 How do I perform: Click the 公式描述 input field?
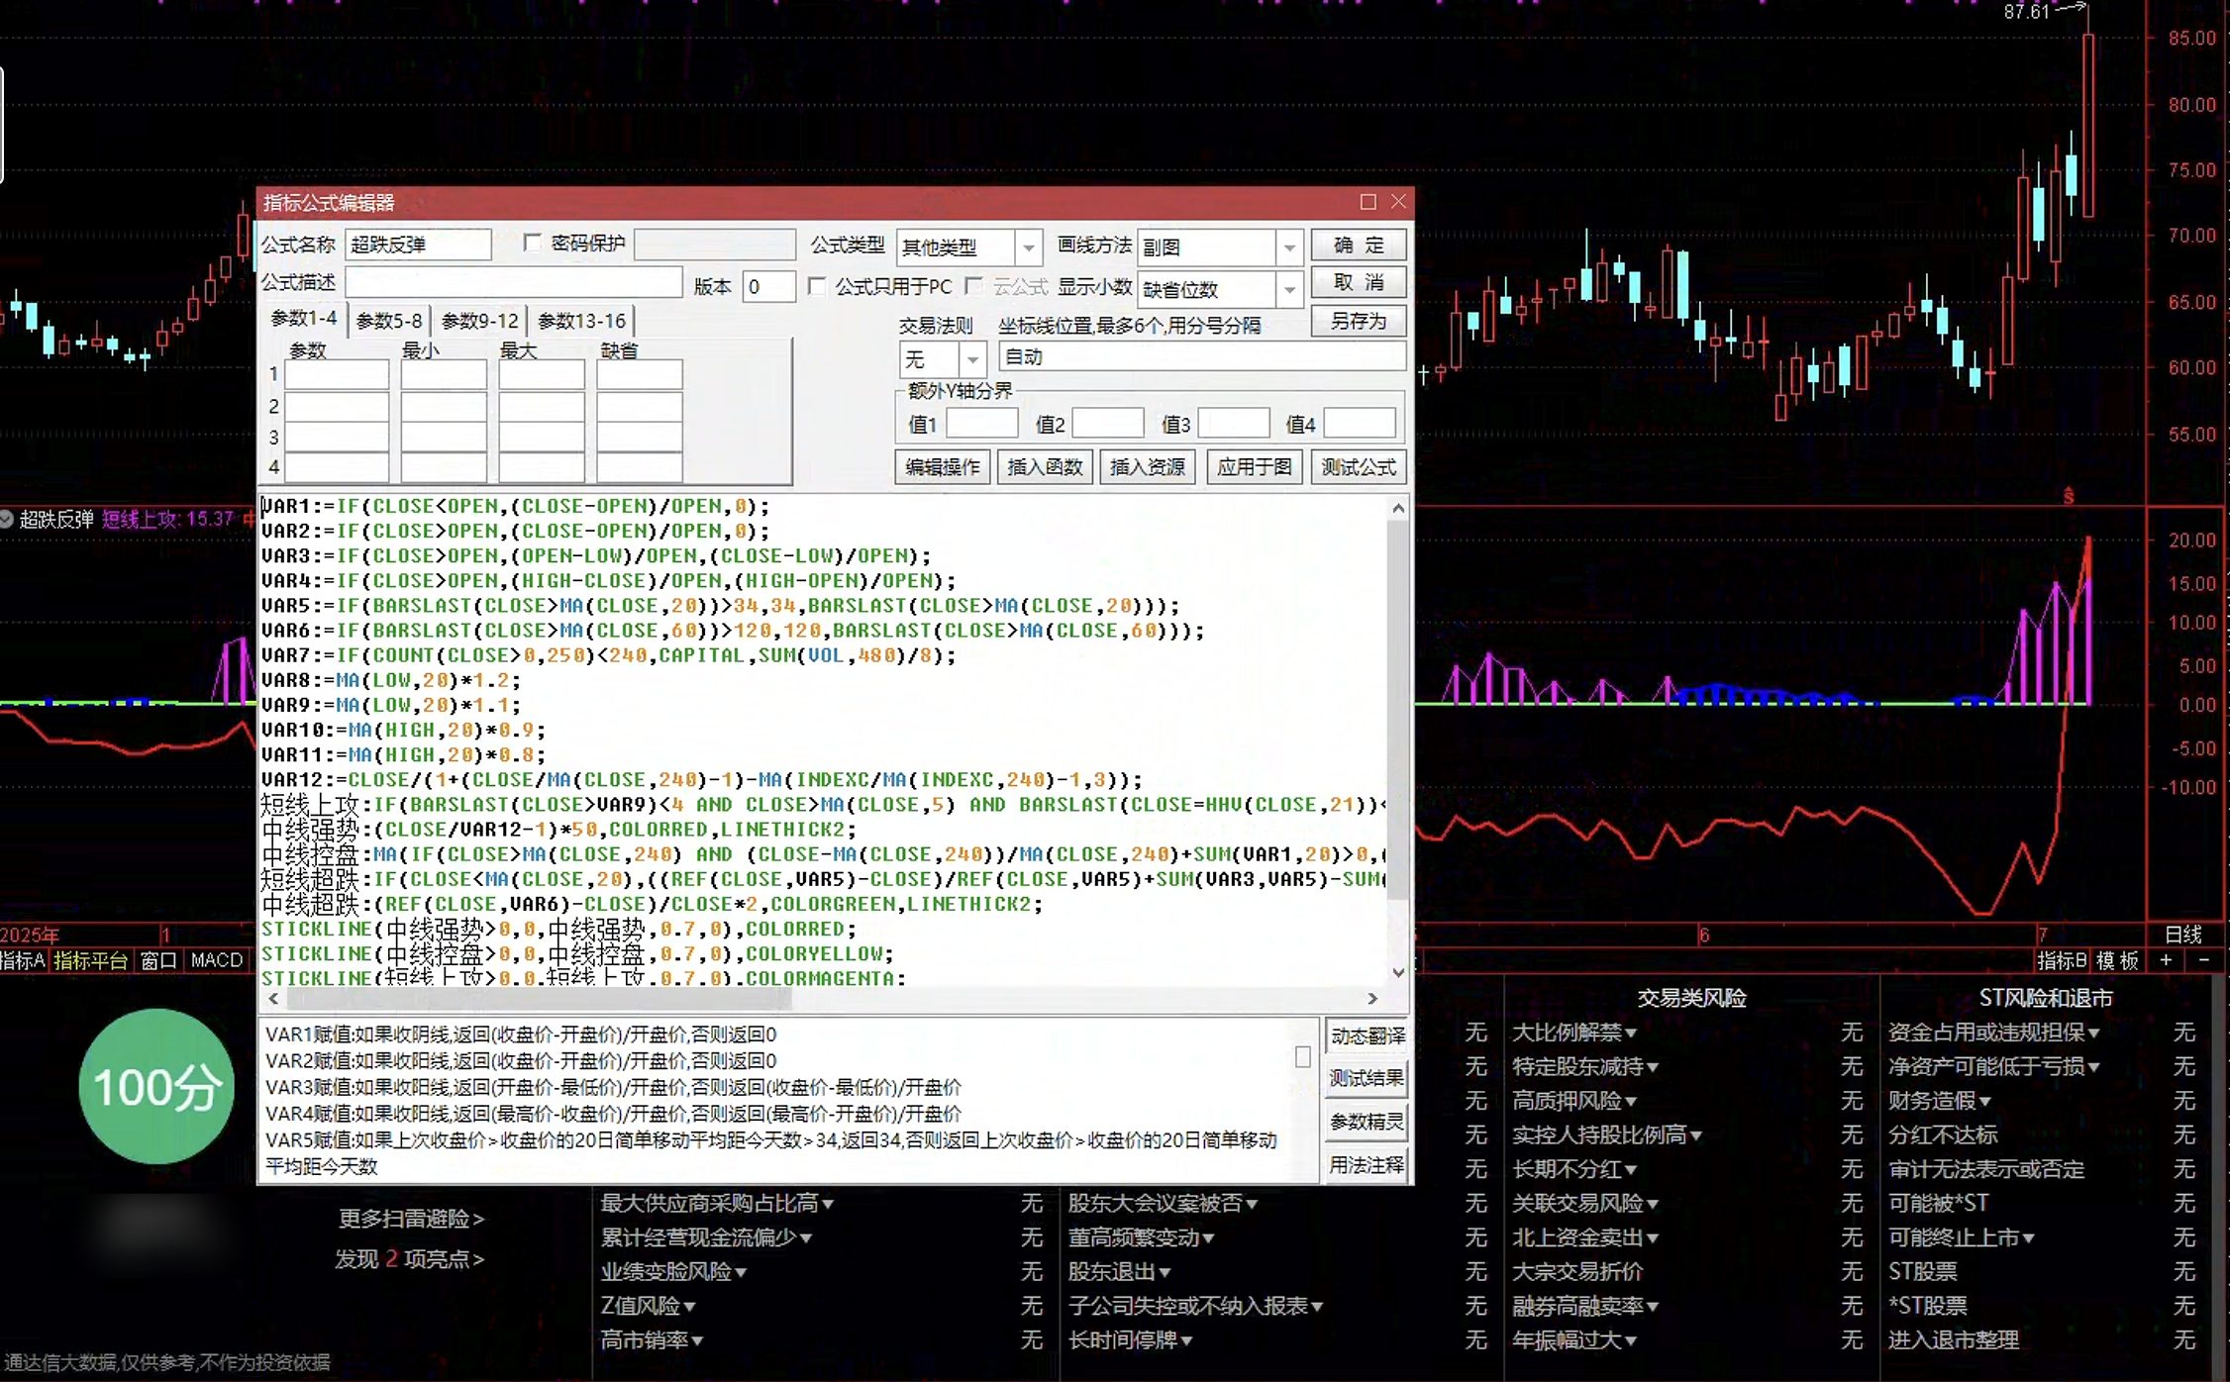pos(513,283)
